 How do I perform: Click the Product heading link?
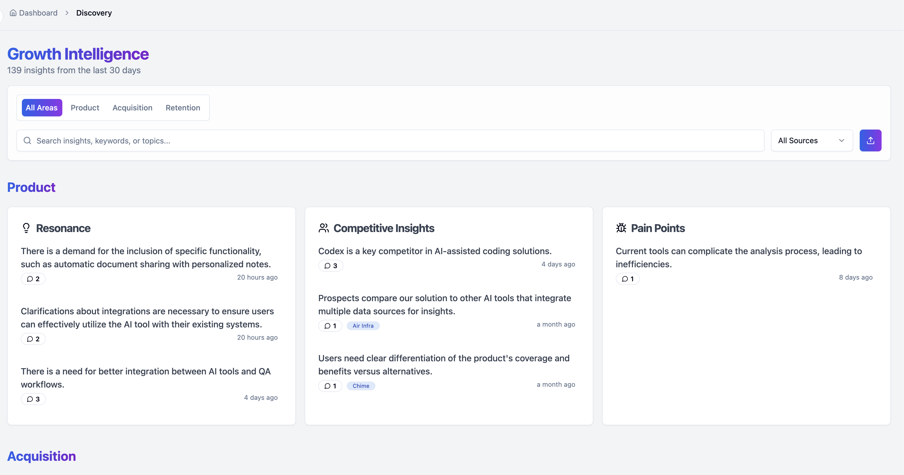point(31,187)
